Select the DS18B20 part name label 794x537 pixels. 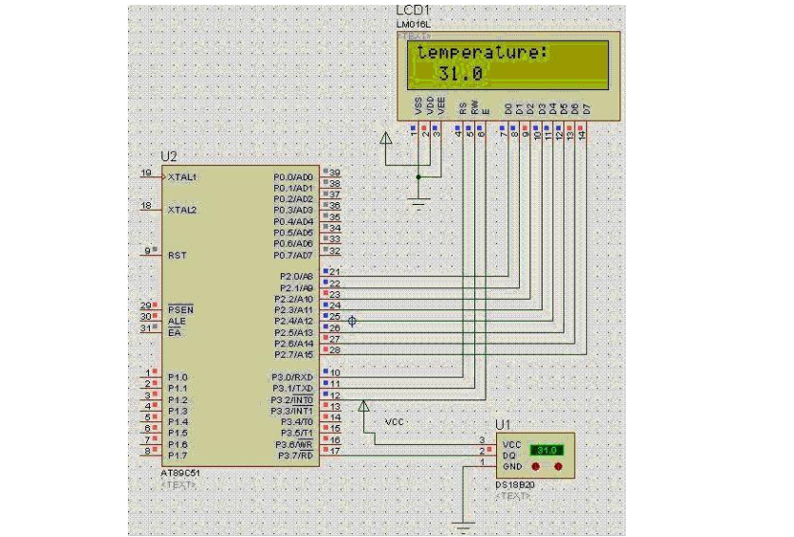click(x=515, y=486)
